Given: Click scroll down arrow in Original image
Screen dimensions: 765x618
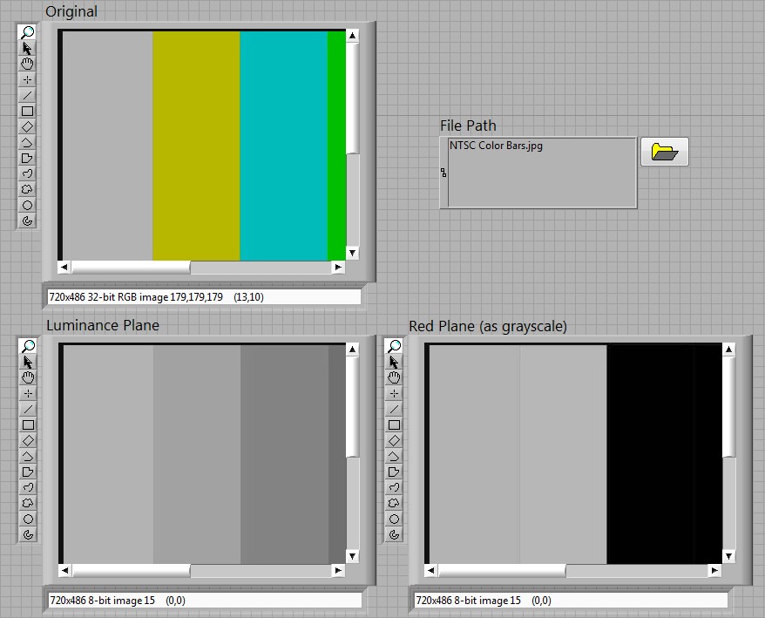Looking at the screenshot, I should pyautogui.click(x=353, y=253).
